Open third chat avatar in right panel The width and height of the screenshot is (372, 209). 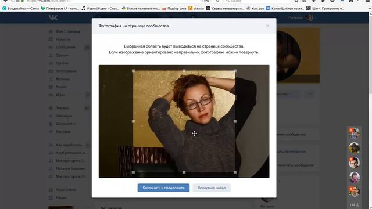(x=354, y=163)
